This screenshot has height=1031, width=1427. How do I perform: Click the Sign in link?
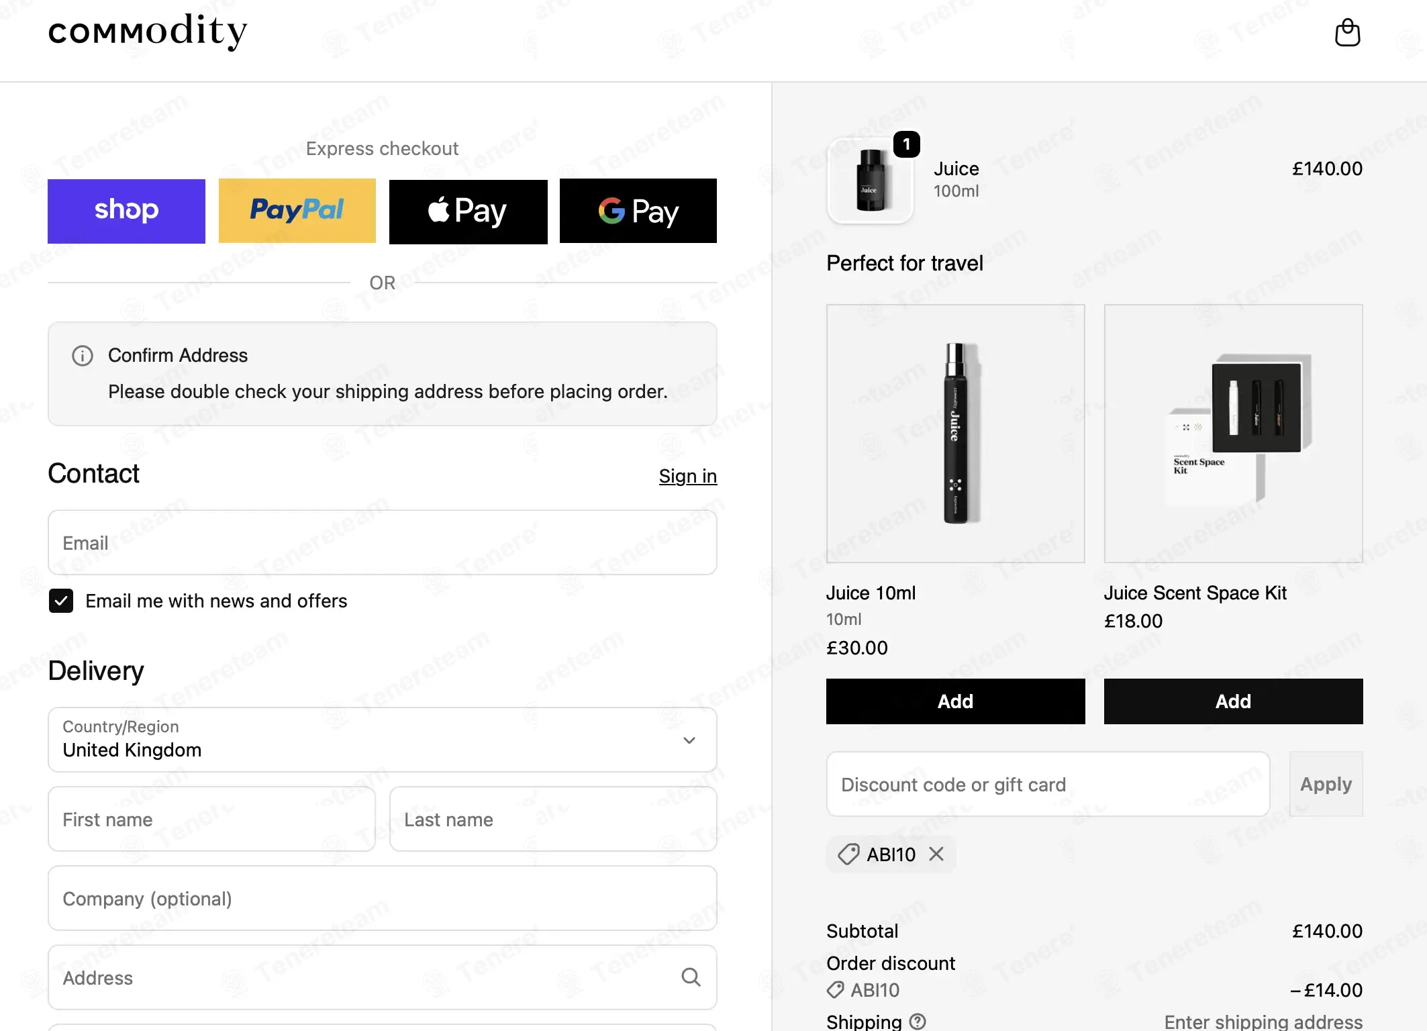[688, 476]
